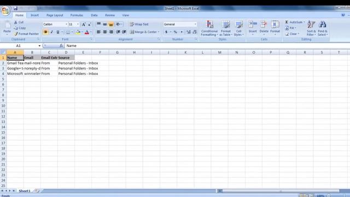Align text right
Viewport: 350px width, 197px height.
[x=111, y=32]
